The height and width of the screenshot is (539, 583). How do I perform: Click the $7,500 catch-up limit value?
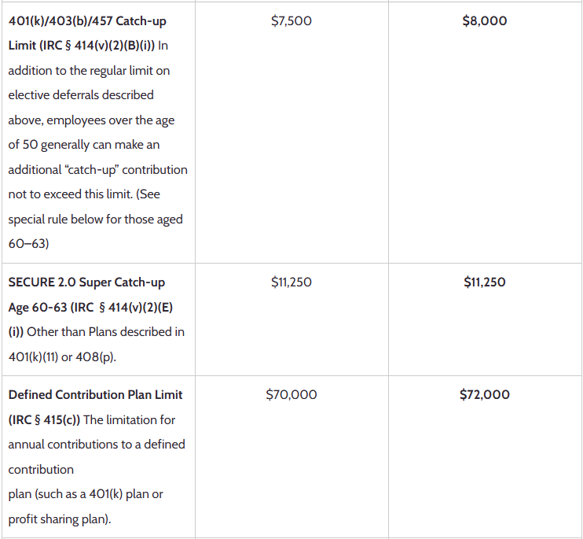coord(291,21)
